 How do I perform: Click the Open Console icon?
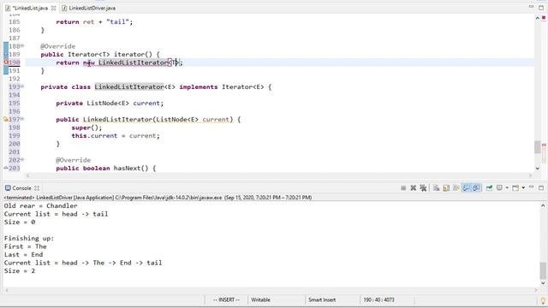tap(515, 188)
